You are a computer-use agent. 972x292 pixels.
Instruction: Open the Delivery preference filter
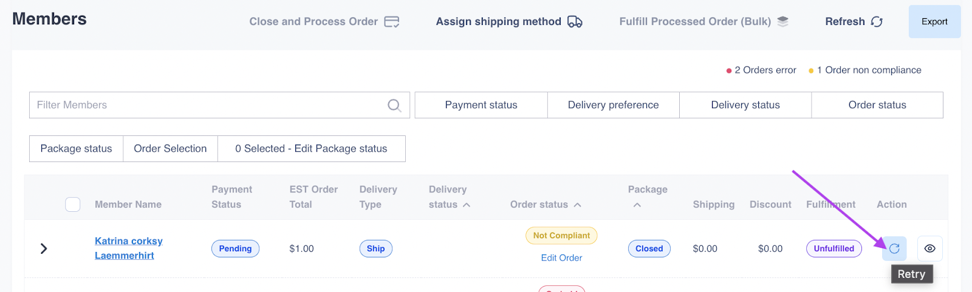coord(613,105)
